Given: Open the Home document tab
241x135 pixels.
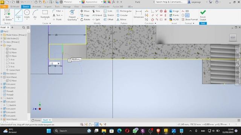Looking at the screenshot, I should pos(36,120).
